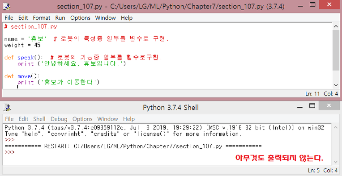This screenshot has height=176, width=342.
Task: Open Options menu in Python Shell window
Action: pyautogui.click(x=82, y=119)
